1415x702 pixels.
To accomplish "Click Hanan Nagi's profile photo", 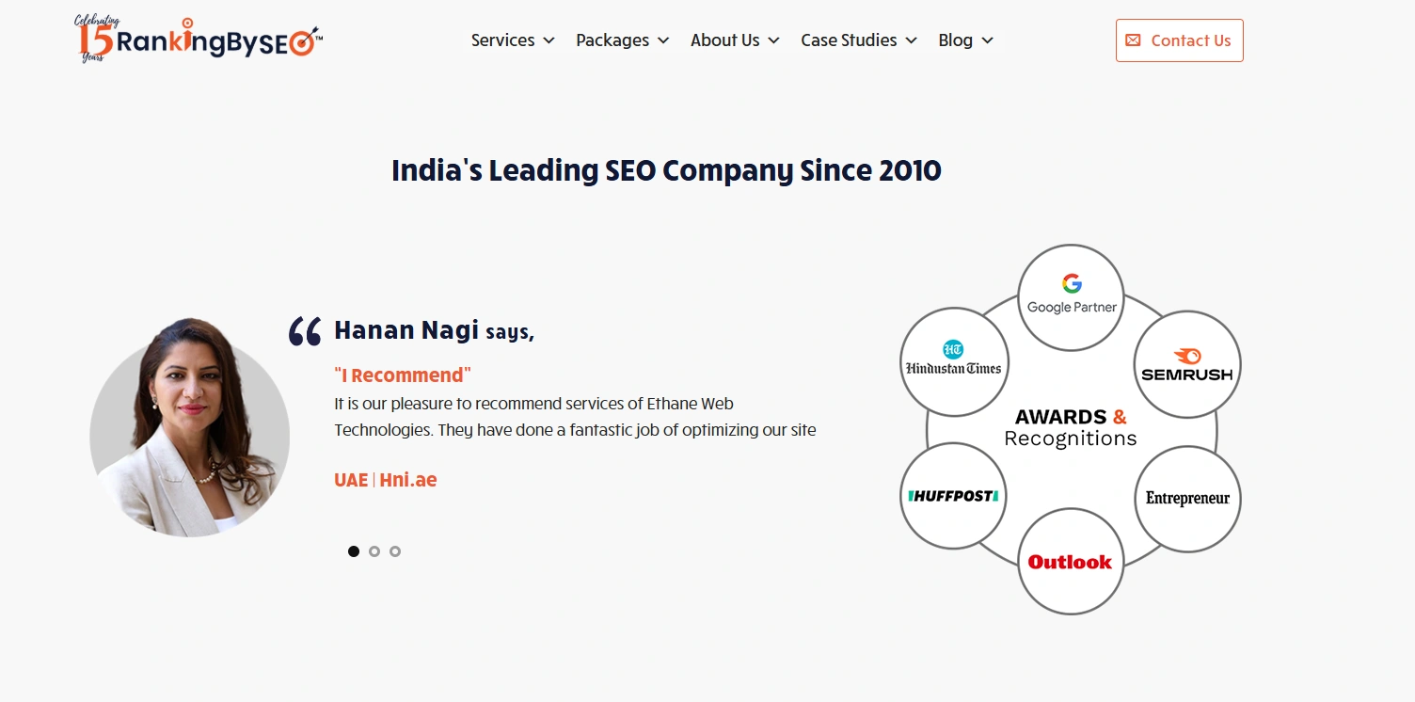I will 190,427.
